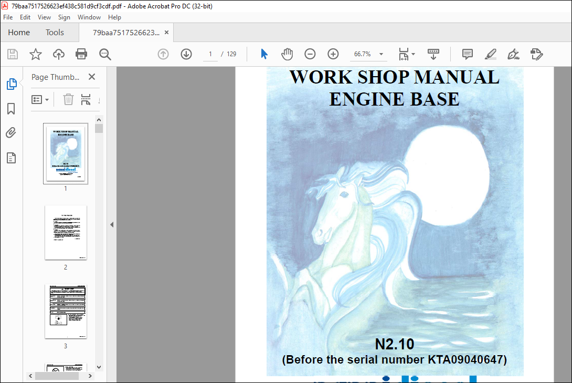Image resolution: width=572 pixels, height=383 pixels.
Task: Open the Attachments paperclip panel
Action: point(11,132)
